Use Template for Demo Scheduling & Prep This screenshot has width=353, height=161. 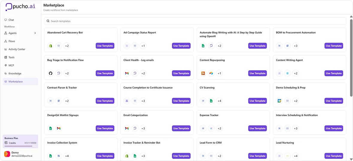[334, 101]
